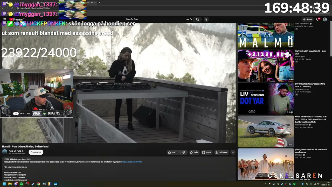The image size is (332, 187).
Task: Open 'playing house music on the beach' title
Action: coord(311,151)
